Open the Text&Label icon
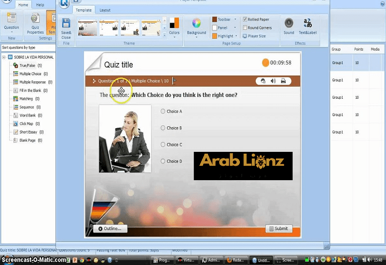 click(307, 23)
